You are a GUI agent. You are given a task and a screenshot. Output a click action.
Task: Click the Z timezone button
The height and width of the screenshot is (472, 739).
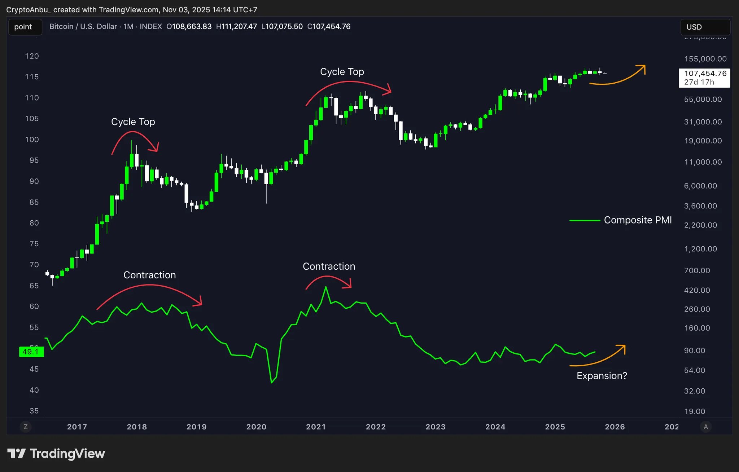pyautogui.click(x=25, y=427)
